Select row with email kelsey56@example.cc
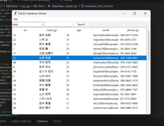The image size is (164, 126). (x=79, y=90)
